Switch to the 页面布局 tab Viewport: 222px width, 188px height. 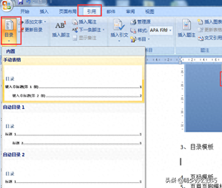[x=68, y=11]
